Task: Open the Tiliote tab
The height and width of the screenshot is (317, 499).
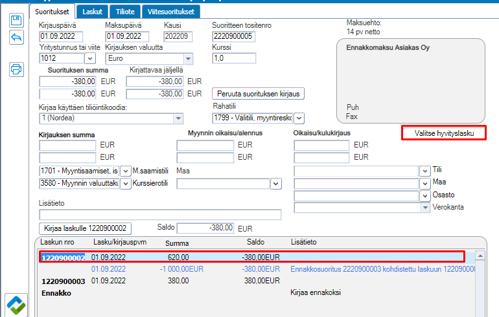Action: [125, 12]
